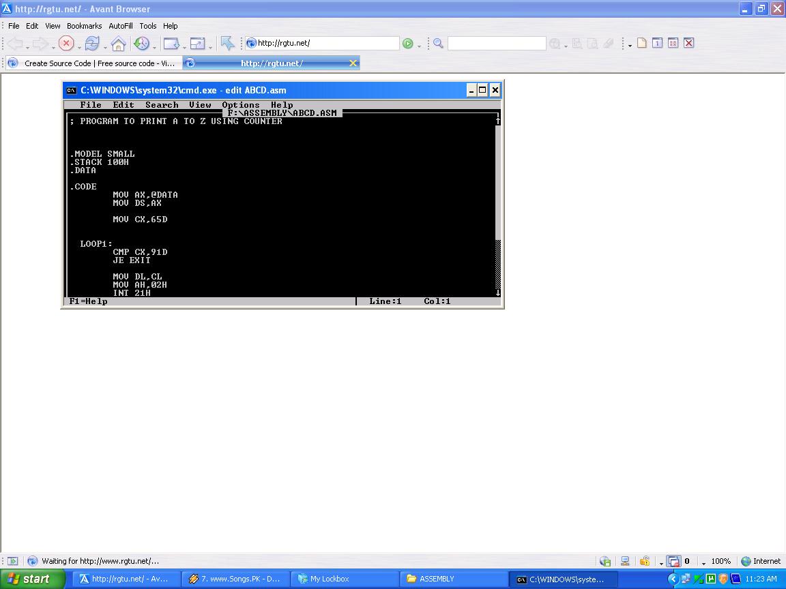Click the browser Back arrow icon

[15, 44]
